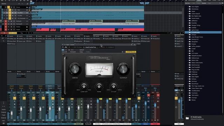Open Sends add menu on first mixer channel
Viewport: 224px width, 126px height.
pyautogui.click(x=15, y=71)
